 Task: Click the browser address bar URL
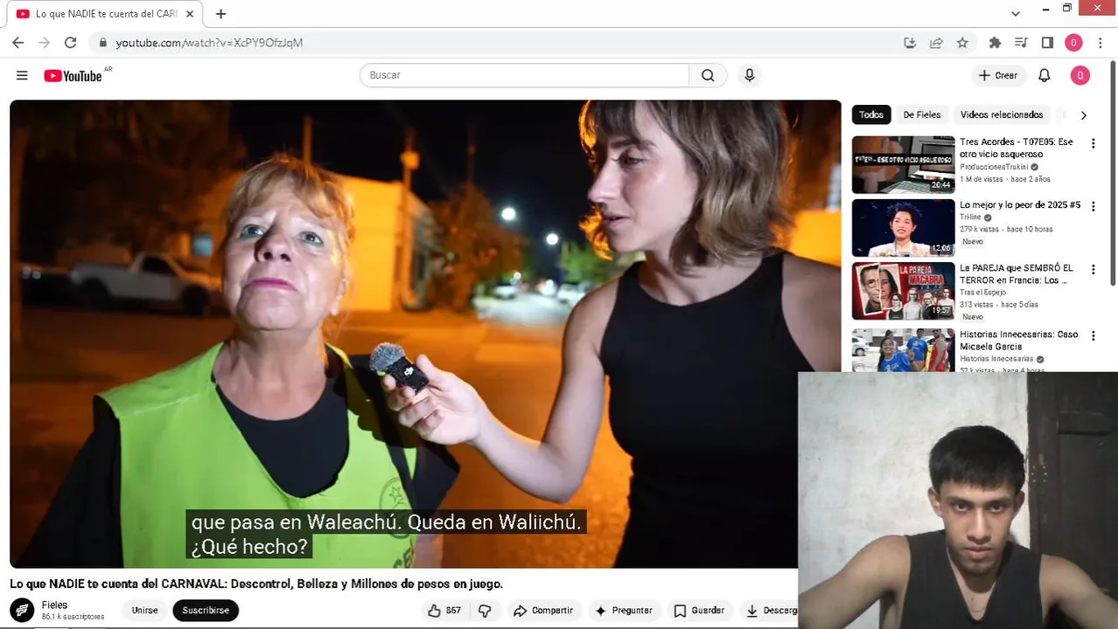click(209, 42)
